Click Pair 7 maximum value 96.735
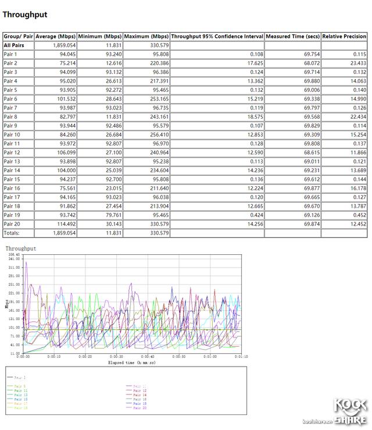 point(161,108)
